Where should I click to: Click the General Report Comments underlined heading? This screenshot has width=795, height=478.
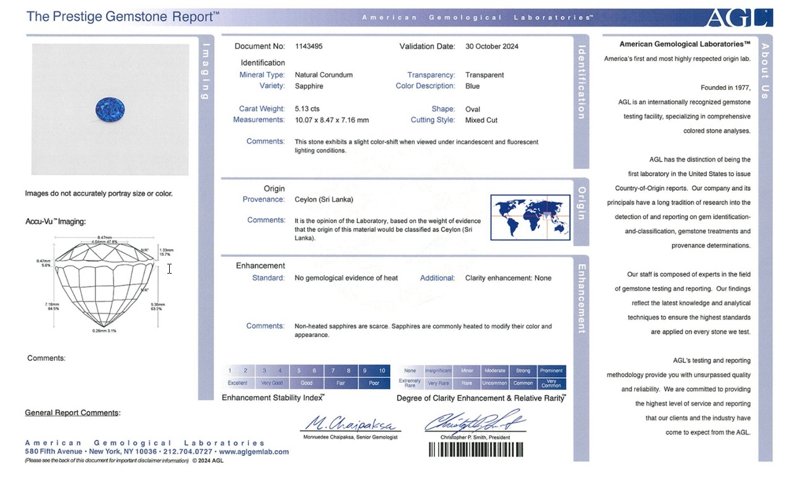72,413
